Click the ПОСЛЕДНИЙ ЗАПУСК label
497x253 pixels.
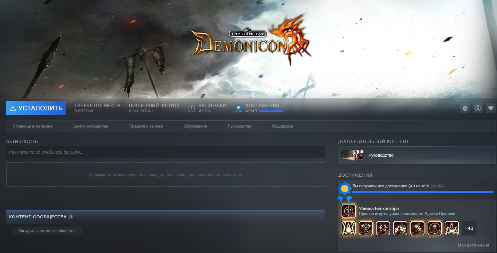[154, 105]
